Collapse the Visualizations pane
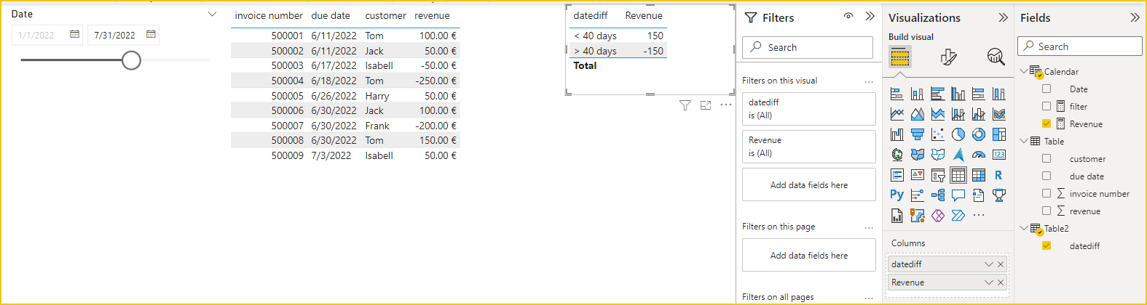 coord(1004,17)
